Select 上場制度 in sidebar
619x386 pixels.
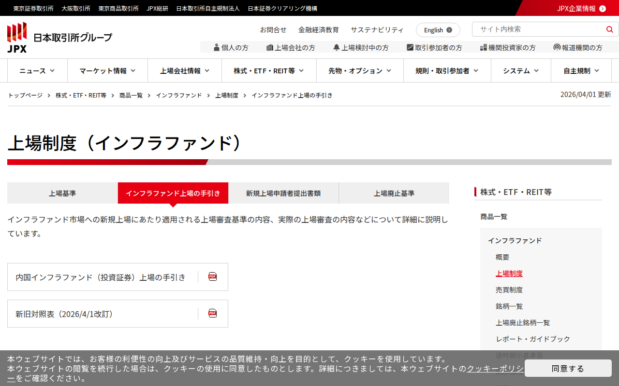509,274
